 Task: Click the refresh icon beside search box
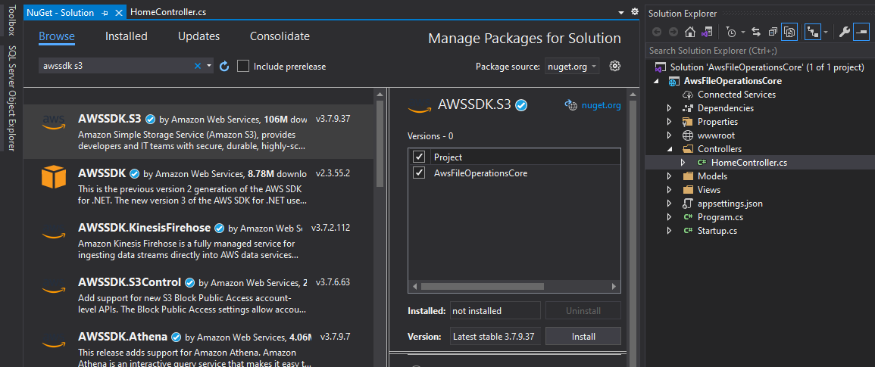[x=224, y=67]
